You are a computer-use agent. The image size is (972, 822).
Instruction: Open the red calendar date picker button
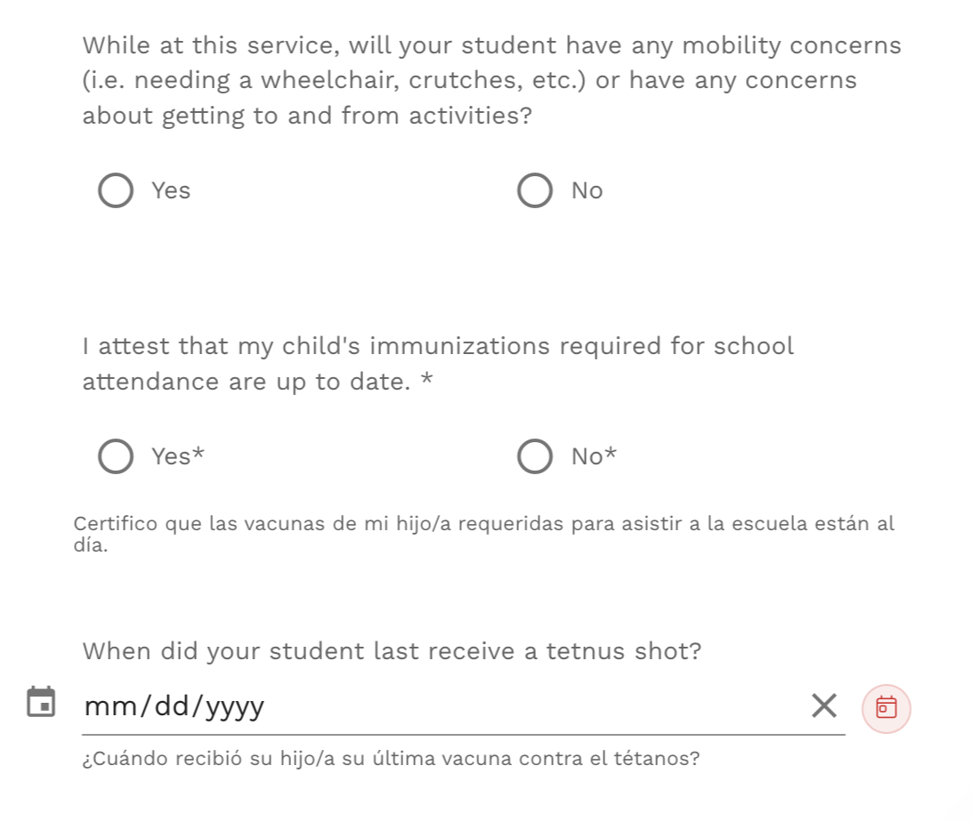(886, 708)
